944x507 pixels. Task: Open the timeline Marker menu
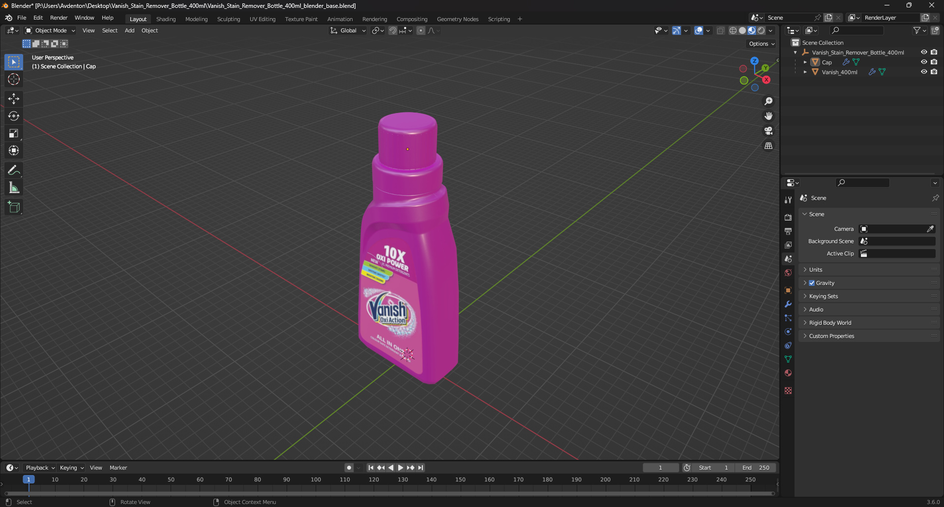point(118,468)
